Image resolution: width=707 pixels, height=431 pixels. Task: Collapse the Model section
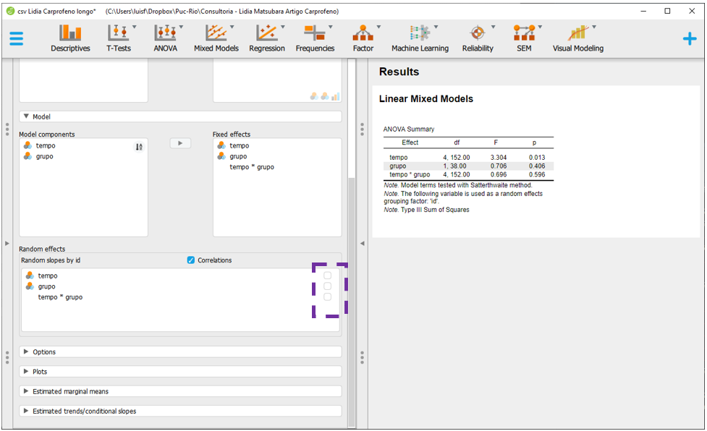(27, 116)
